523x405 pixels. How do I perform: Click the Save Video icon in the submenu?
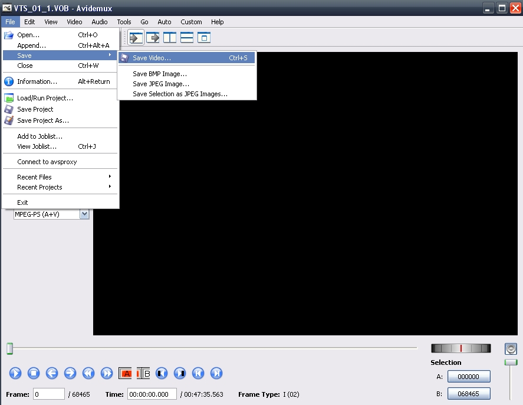(x=124, y=58)
